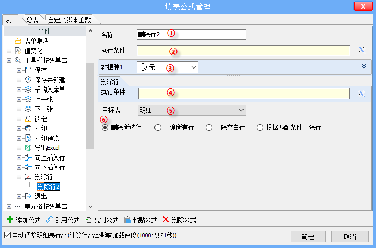Click the 打印 printer icon
The image size is (376, 248).
pyautogui.click(x=28, y=128)
